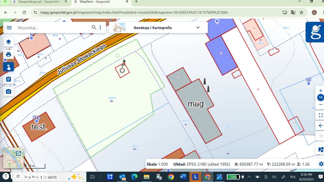Screen dimensions: 324x182
Task: Open the map layers panel
Action: (x=9, y=42)
